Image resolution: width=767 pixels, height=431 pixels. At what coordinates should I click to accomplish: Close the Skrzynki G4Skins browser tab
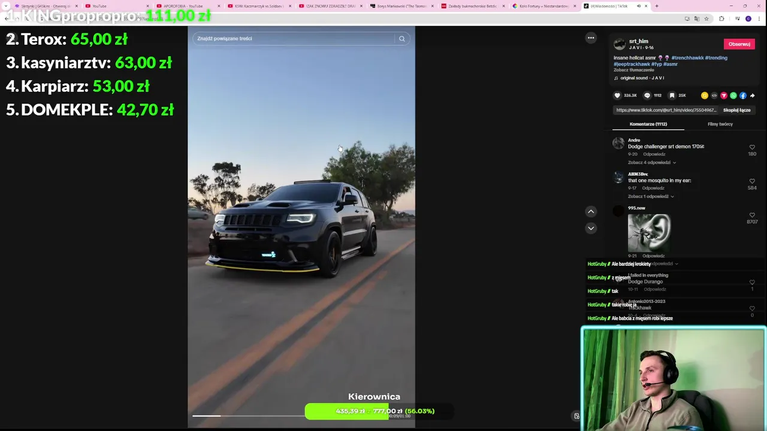click(x=76, y=6)
